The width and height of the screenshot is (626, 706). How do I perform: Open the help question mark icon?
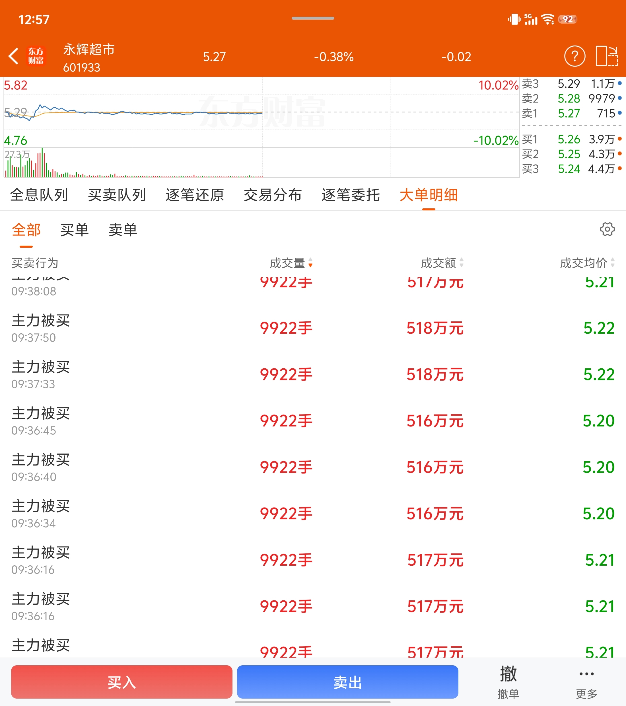click(574, 56)
